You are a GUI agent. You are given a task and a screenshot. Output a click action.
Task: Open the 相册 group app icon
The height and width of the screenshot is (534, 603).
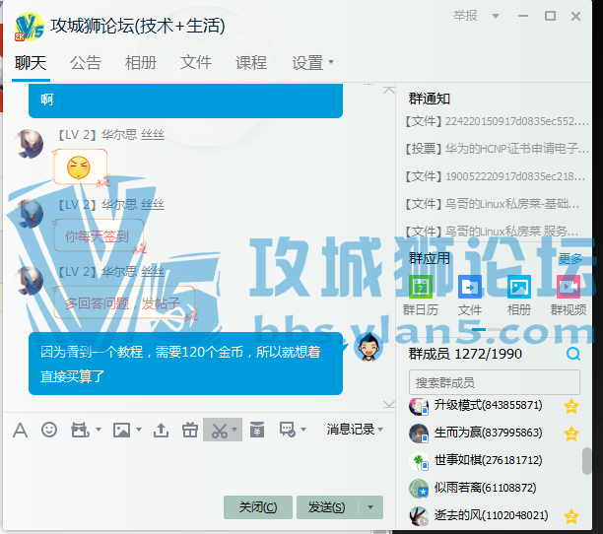click(x=519, y=287)
